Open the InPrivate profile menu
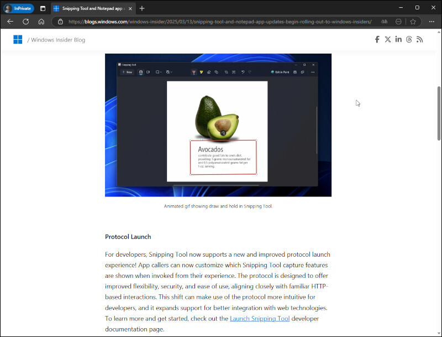This screenshot has width=442, height=337. [x=19, y=8]
